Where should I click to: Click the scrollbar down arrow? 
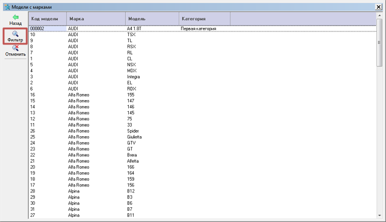point(379,215)
